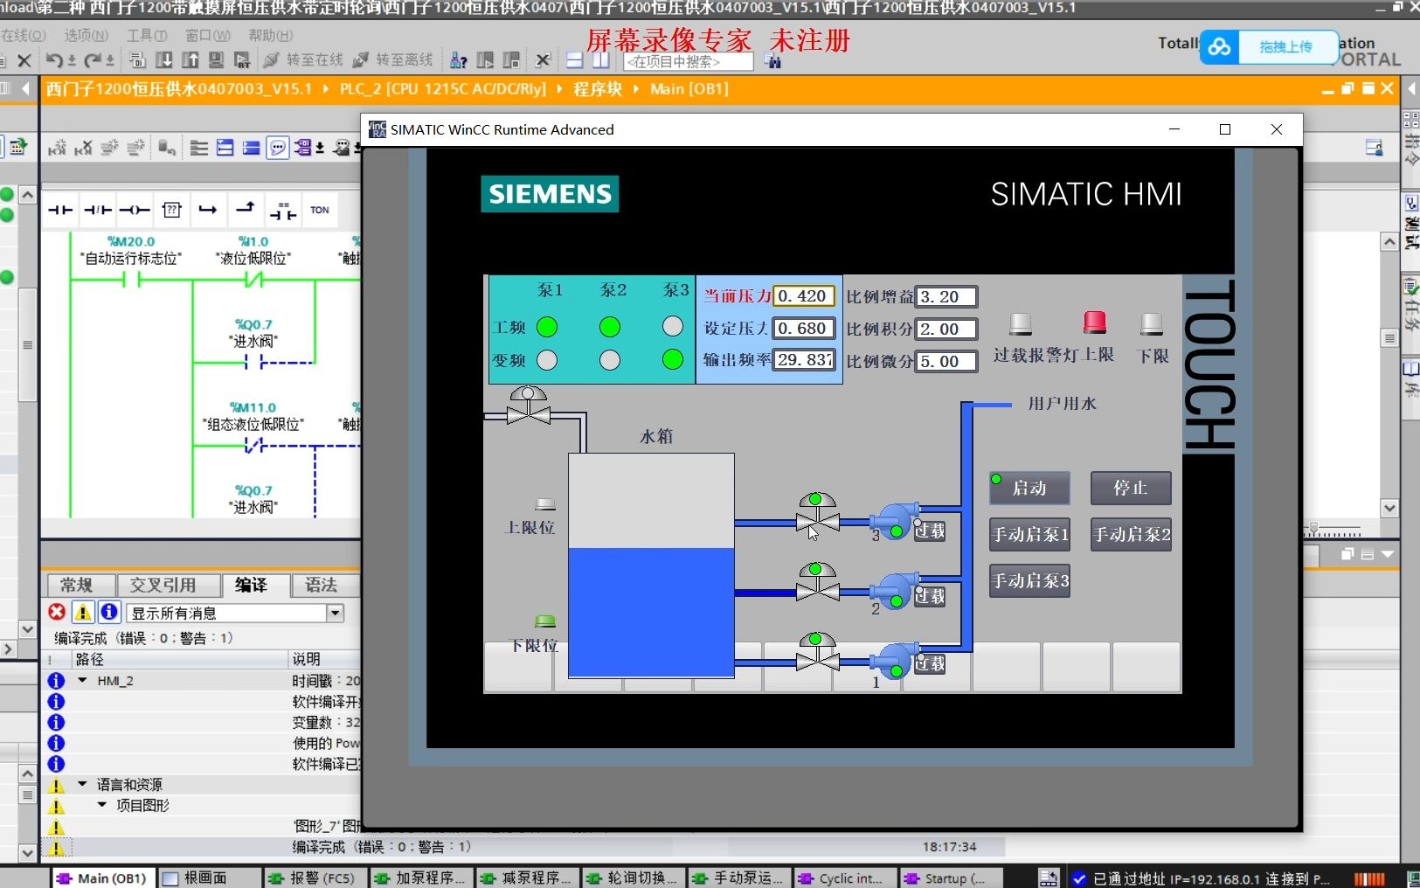Click the upload from device icon
1420x888 pixels.
click(190, 60)
